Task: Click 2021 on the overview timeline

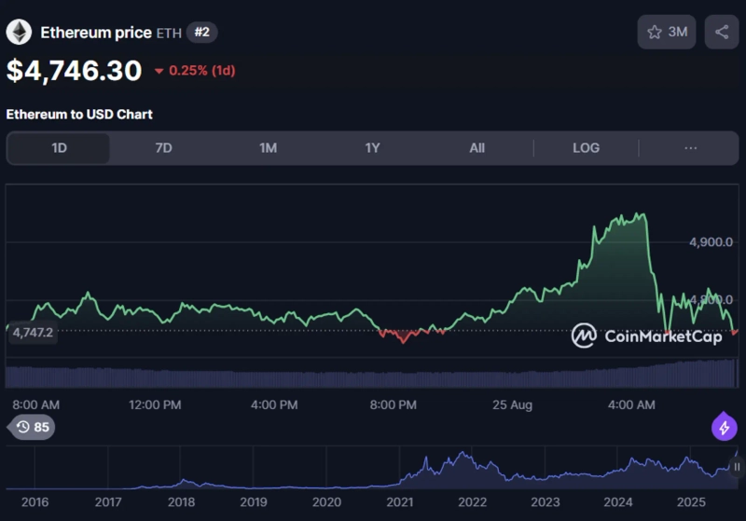Action: click(x=399, y=502)
